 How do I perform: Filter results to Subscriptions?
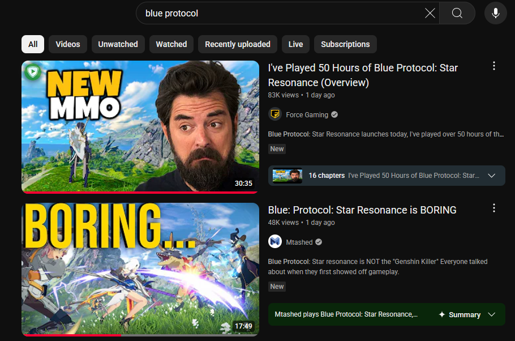[345, 44]
